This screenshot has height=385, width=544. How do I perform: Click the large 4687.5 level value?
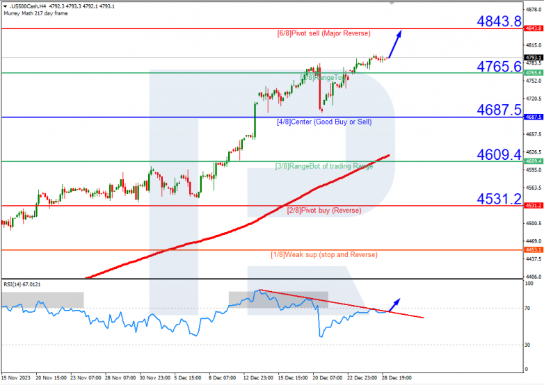tap(499, 110)
